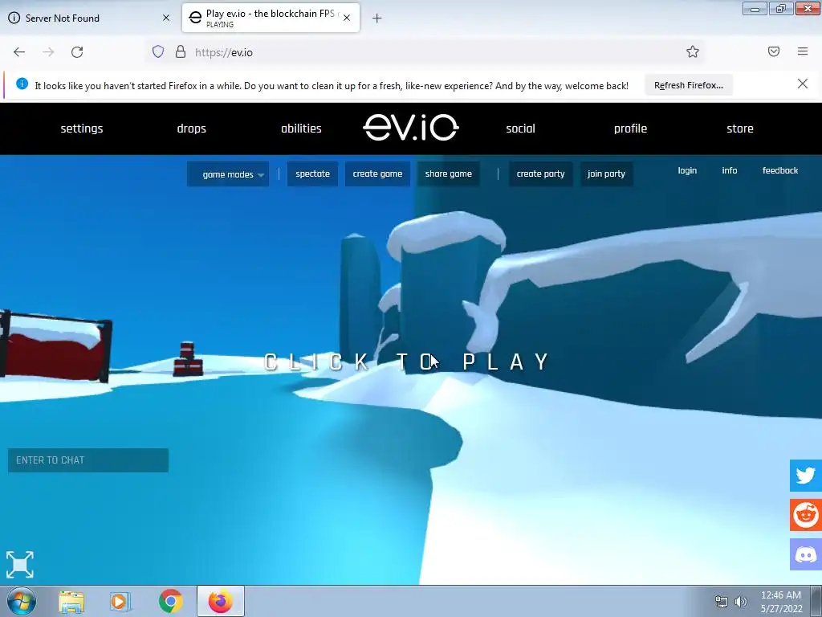The width and height of the screenshot is (822, 617).
Task: Bookmark this page with the star icon
Action: point(693,51)
